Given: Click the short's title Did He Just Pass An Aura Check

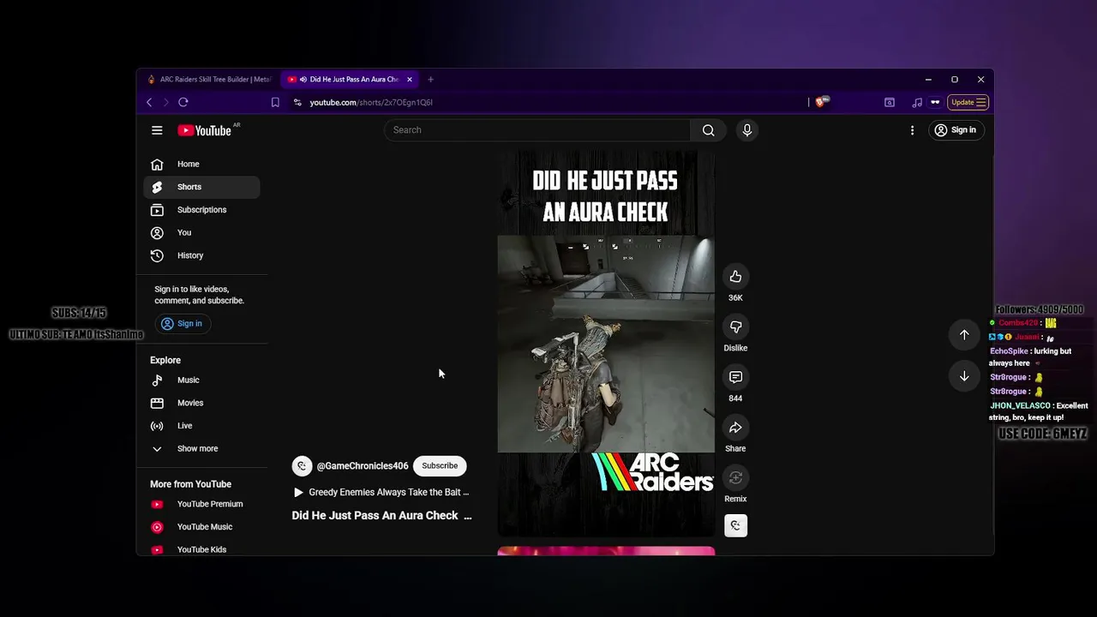Looking at the screenshot, I should 381,515.
